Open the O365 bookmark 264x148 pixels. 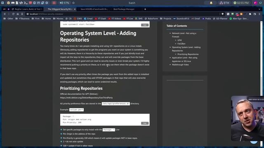point(78,18)
